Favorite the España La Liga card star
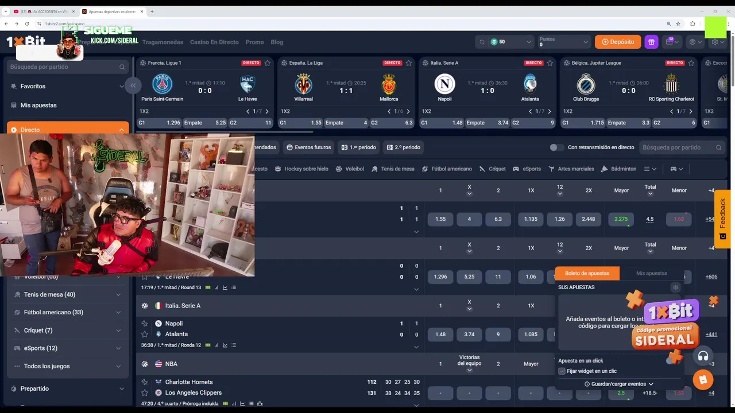This screenshot has height=413, width=735. click(409, 63)
